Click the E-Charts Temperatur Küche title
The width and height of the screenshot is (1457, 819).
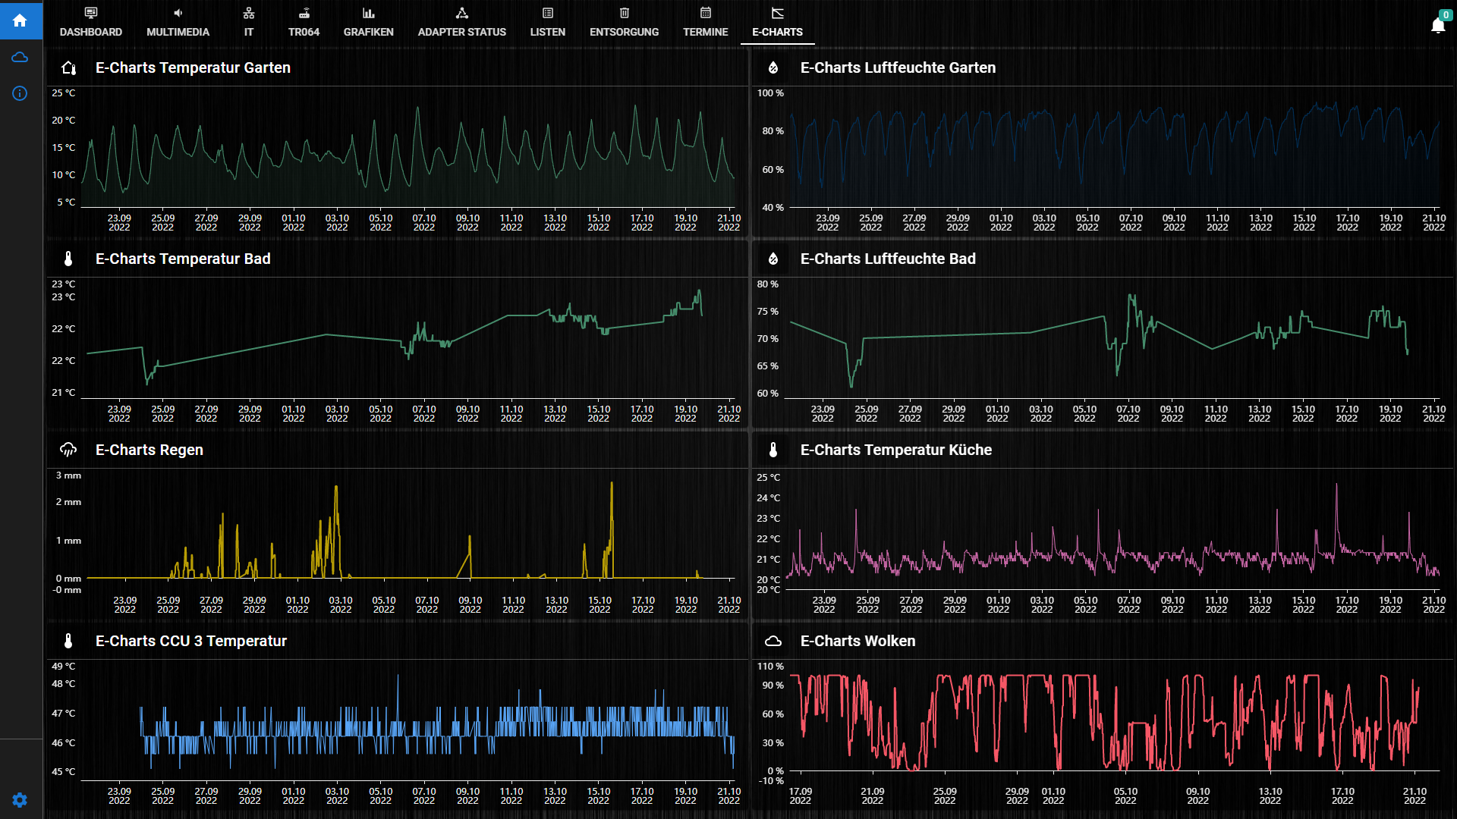pyautogui.click(x=896, y=450)
